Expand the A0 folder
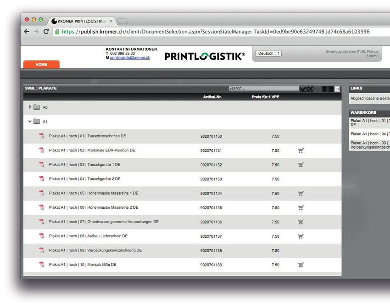This screenshot has height=307, width=390. (30, 107)
